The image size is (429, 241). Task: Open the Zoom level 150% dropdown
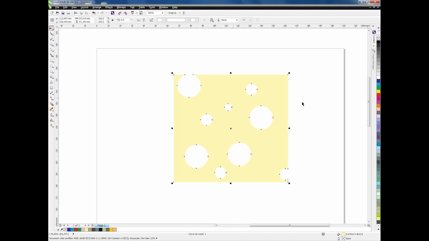click(163, 13)
